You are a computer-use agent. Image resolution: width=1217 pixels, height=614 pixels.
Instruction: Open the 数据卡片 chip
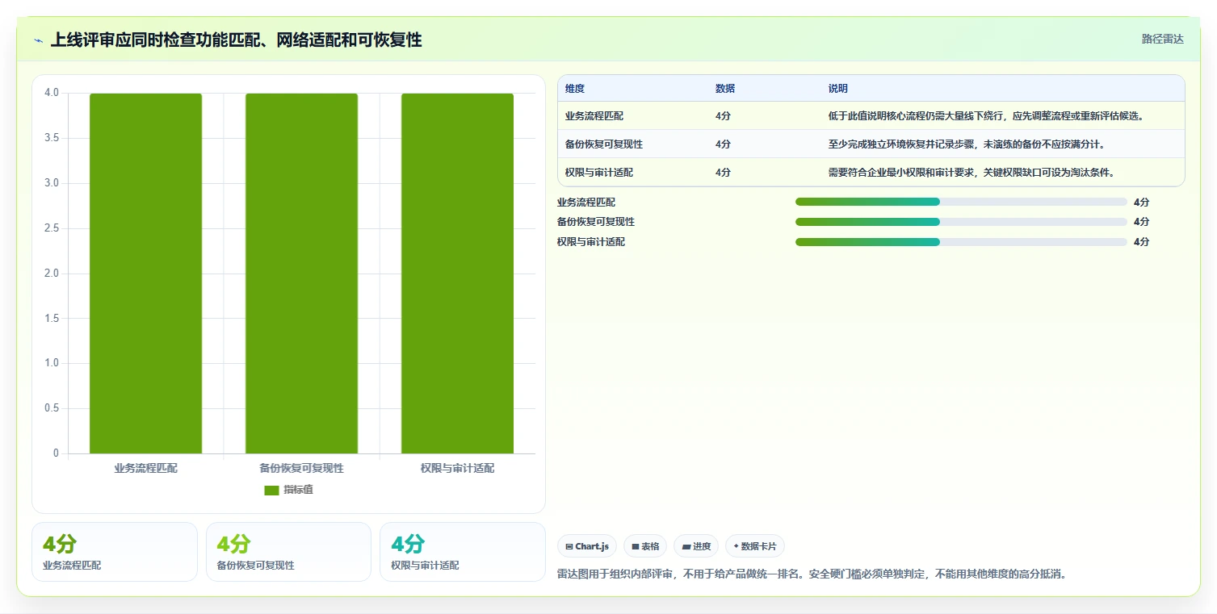point(755,546)
